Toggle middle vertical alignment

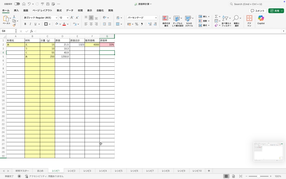[91, 18]
